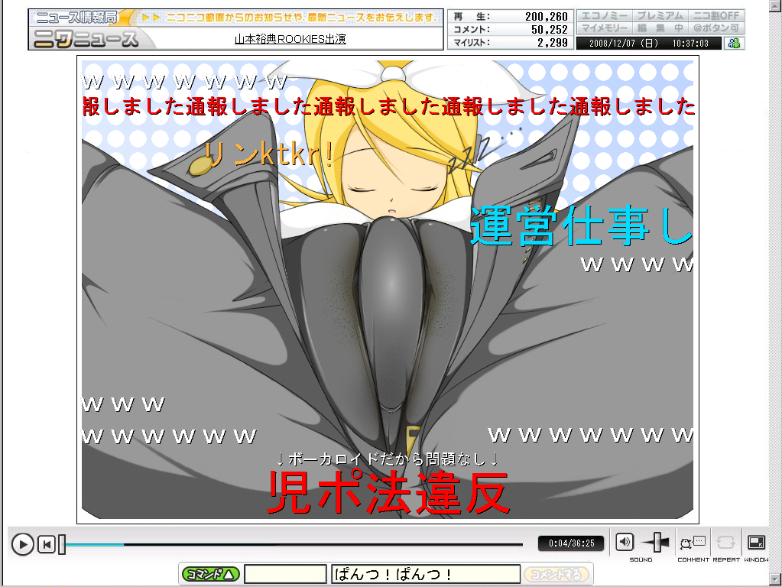Image resolution: width=782 pixels, height=587 pixels.
Task: Switch view with the WINDOW icon
Action: click(x=756, y=543)
